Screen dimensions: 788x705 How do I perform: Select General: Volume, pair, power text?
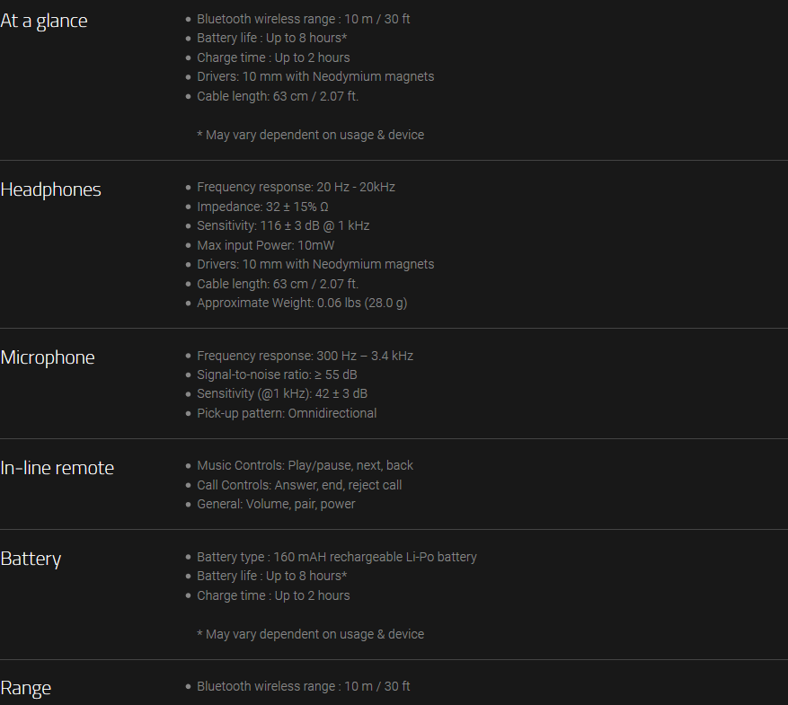[276, 504]
